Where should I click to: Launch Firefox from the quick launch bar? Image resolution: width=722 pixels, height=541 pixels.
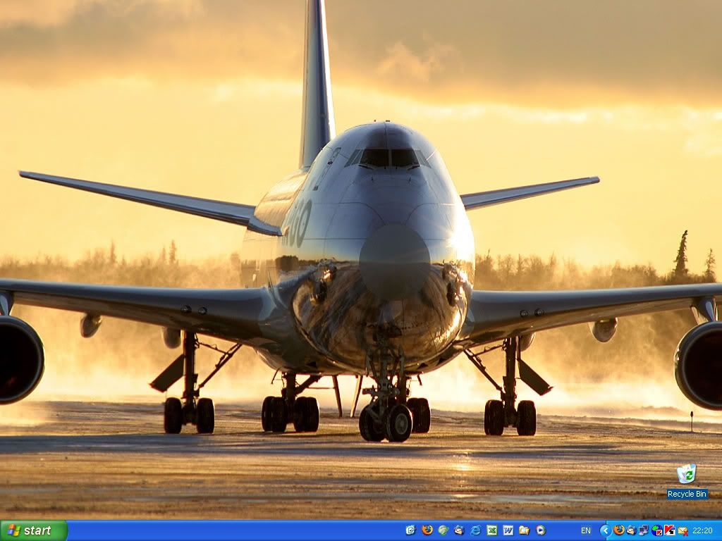point(427,530)
